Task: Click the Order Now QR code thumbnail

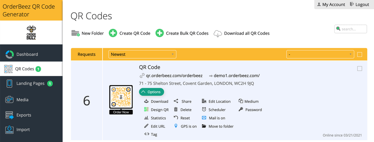Action: (x=121, y=100)
